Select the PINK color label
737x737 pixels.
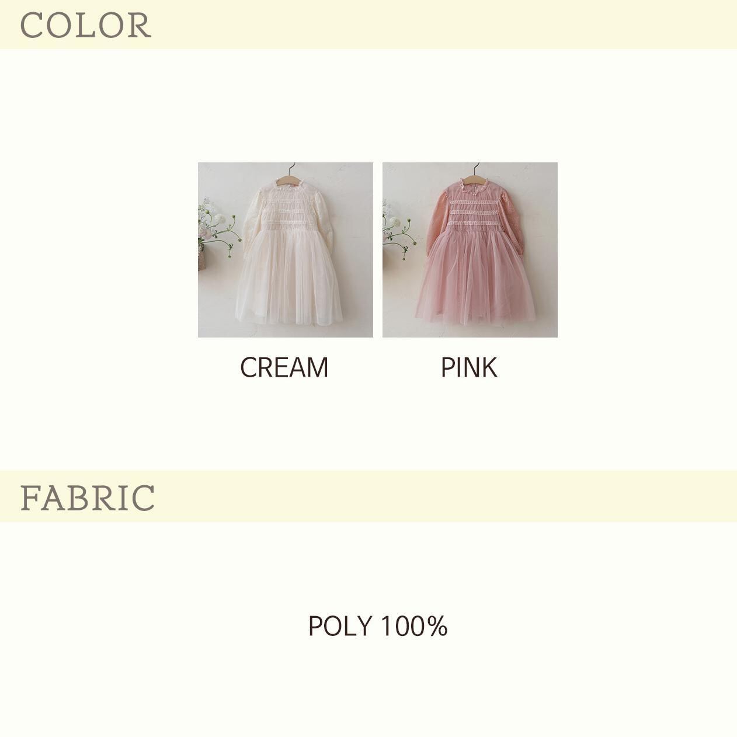(x=469, y=367)
